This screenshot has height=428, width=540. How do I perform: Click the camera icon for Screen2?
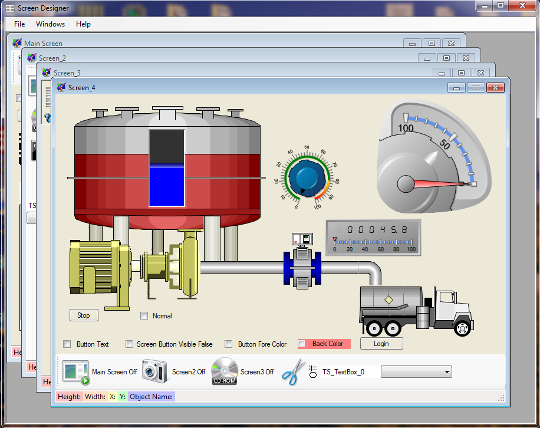152,371
